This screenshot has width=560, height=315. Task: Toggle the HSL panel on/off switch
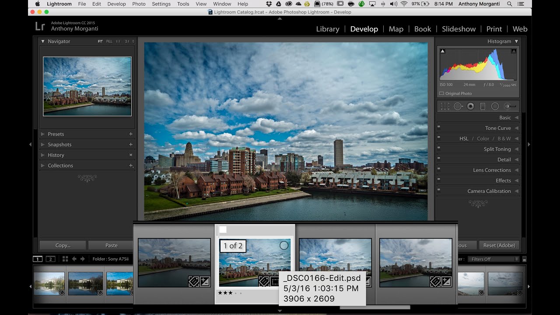(439, 138)
